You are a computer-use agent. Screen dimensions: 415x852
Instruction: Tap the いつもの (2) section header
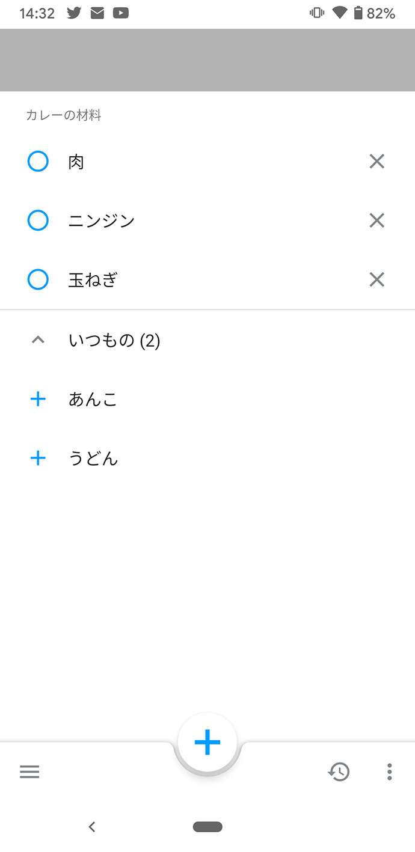pyautogui.click(x=114, y=341)
